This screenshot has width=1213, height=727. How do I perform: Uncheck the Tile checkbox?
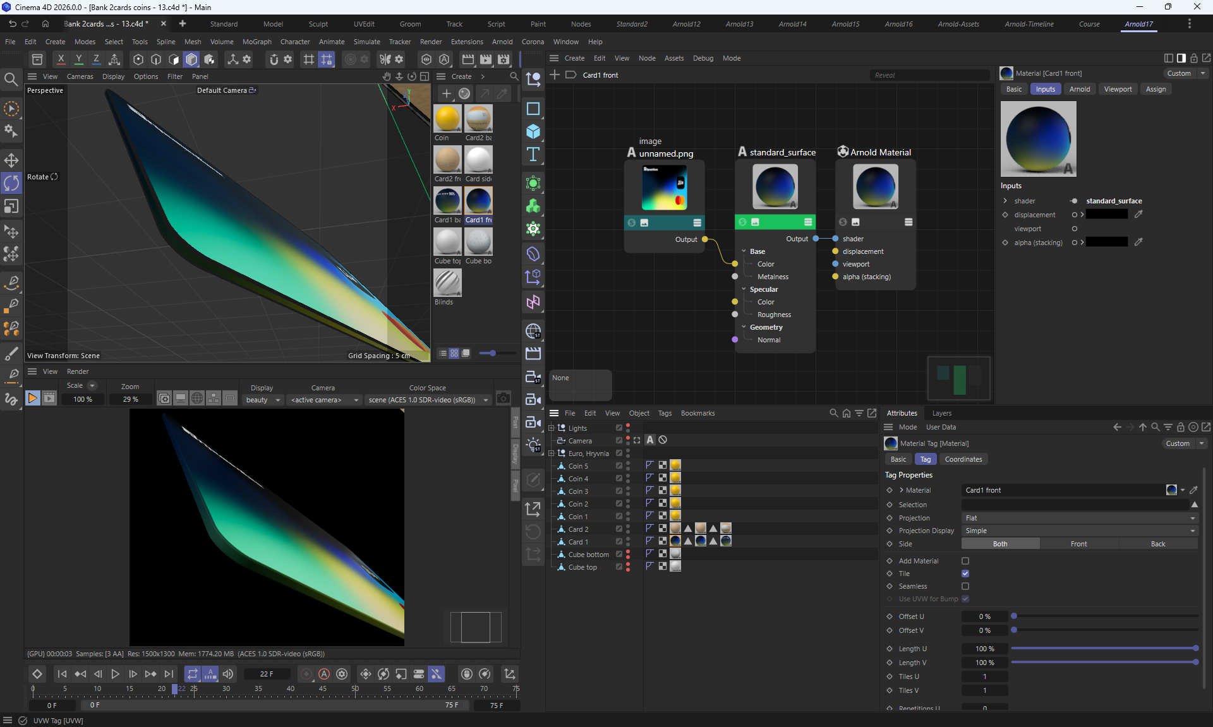tap(965, 574)
